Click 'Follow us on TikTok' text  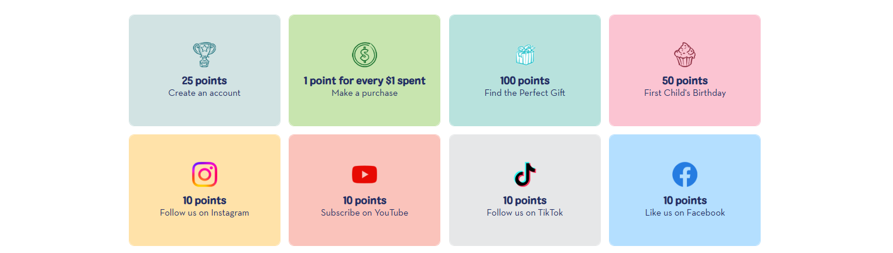(x=525, y=213)
